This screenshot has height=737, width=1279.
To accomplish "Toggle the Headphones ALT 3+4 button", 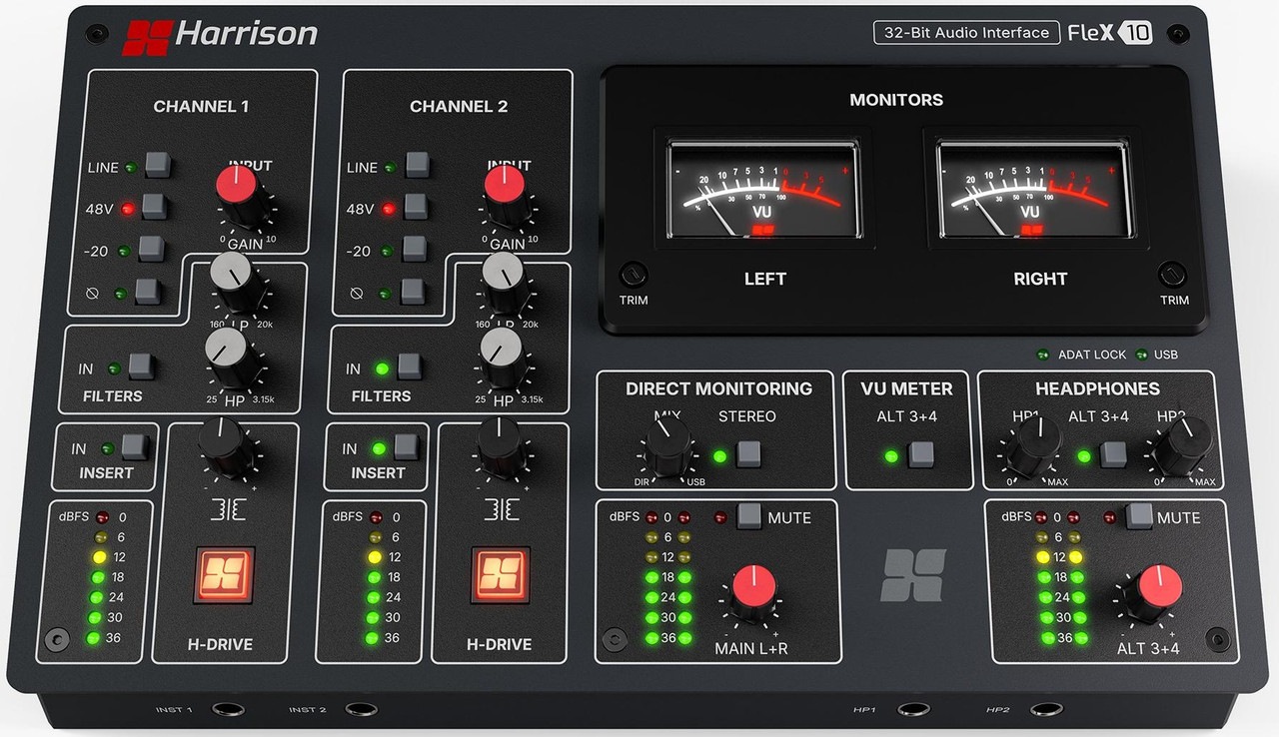I will [x=1112, y=454].
